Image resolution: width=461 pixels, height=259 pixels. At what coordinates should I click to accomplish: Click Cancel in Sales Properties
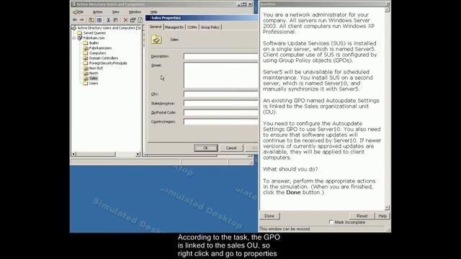(x=231, y=148)
